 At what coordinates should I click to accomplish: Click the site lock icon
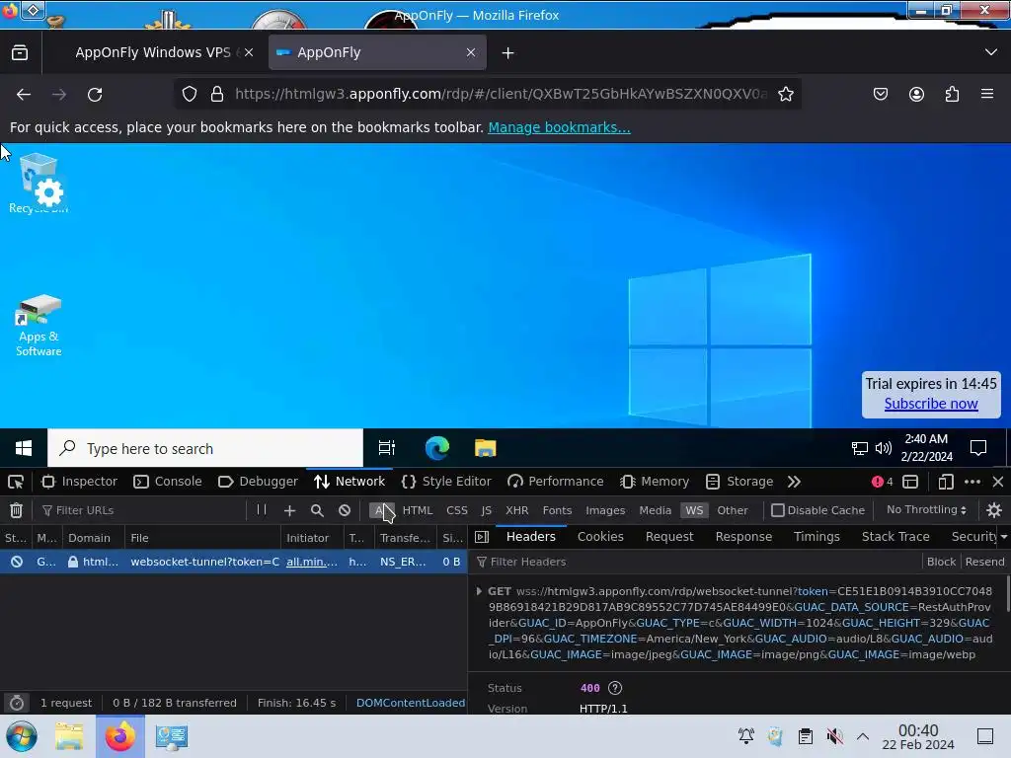217,94
